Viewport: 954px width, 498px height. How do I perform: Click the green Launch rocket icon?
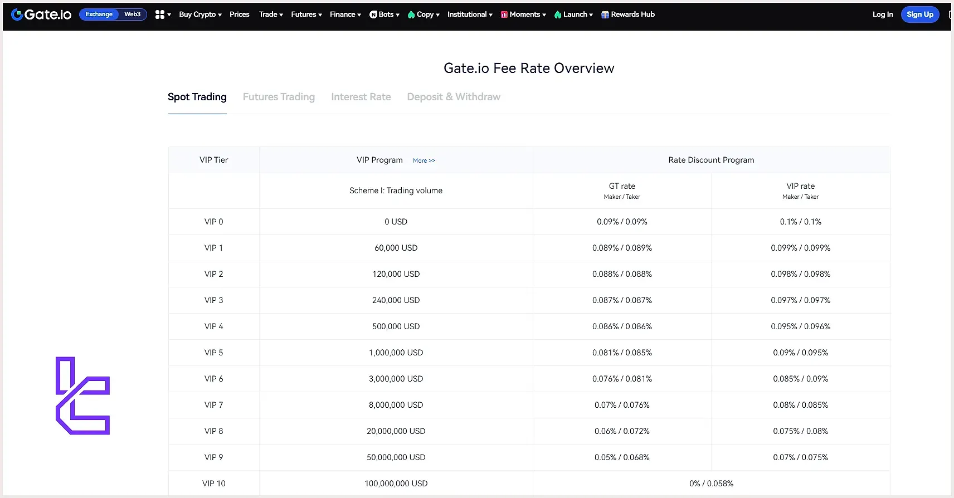[558, 14]
